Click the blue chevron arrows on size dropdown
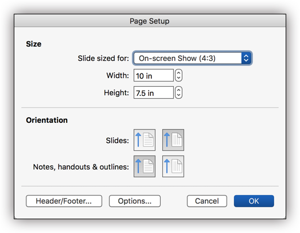 coord(246,58)
